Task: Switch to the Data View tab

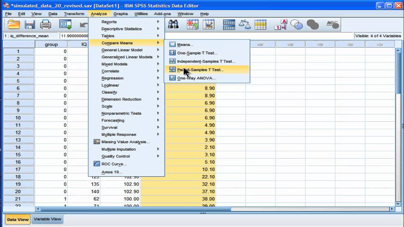Action: click(18, 219)
